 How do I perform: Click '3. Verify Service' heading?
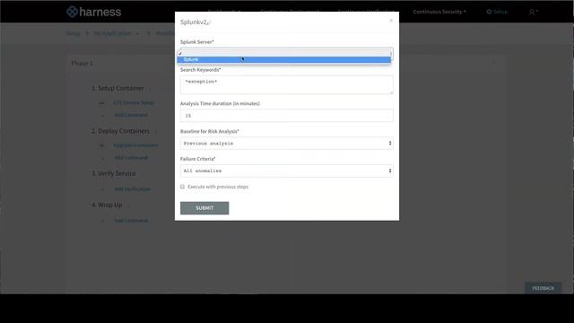tap(114, 173)
